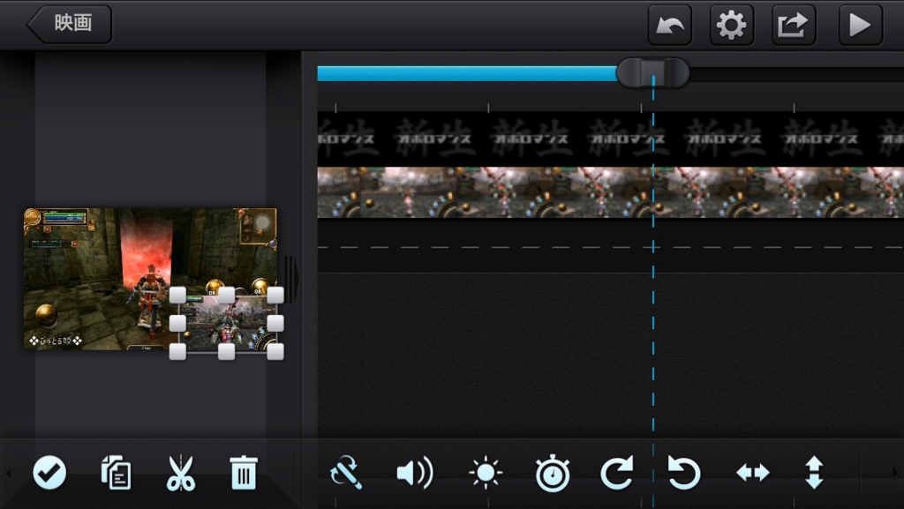Rotate clip clockwise
The height and width of the screenshot is (509, 904).
(x=617, y=473)
